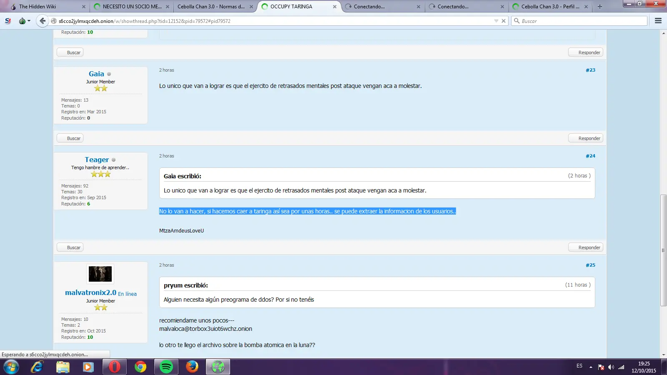
Task: Click ES language indicator
Action: point(579,366)
